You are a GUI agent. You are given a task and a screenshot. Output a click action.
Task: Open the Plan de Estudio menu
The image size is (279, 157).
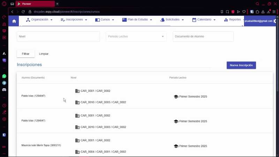click(137, 20)
